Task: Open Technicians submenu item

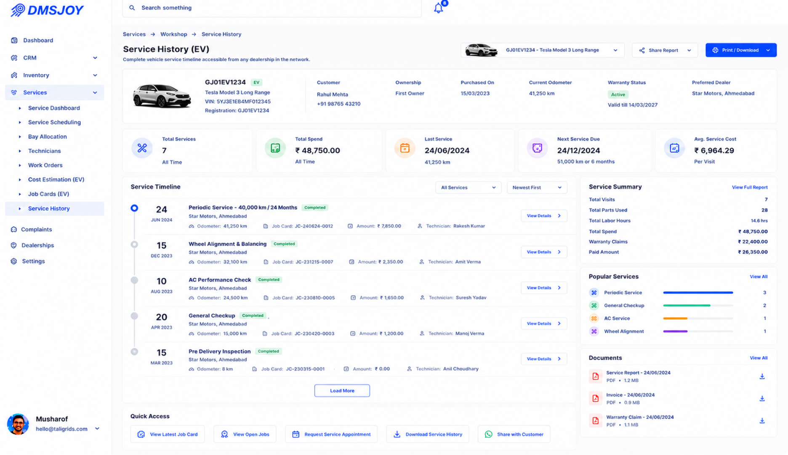Action: click(44, 151)
